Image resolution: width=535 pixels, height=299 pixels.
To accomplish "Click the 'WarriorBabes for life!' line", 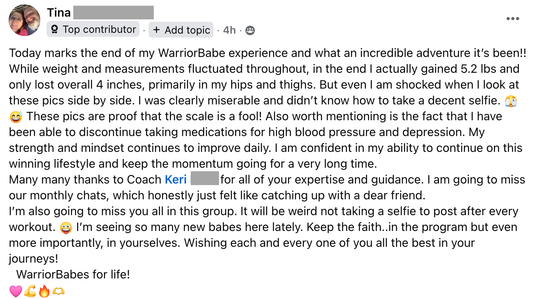I will 73,274.
